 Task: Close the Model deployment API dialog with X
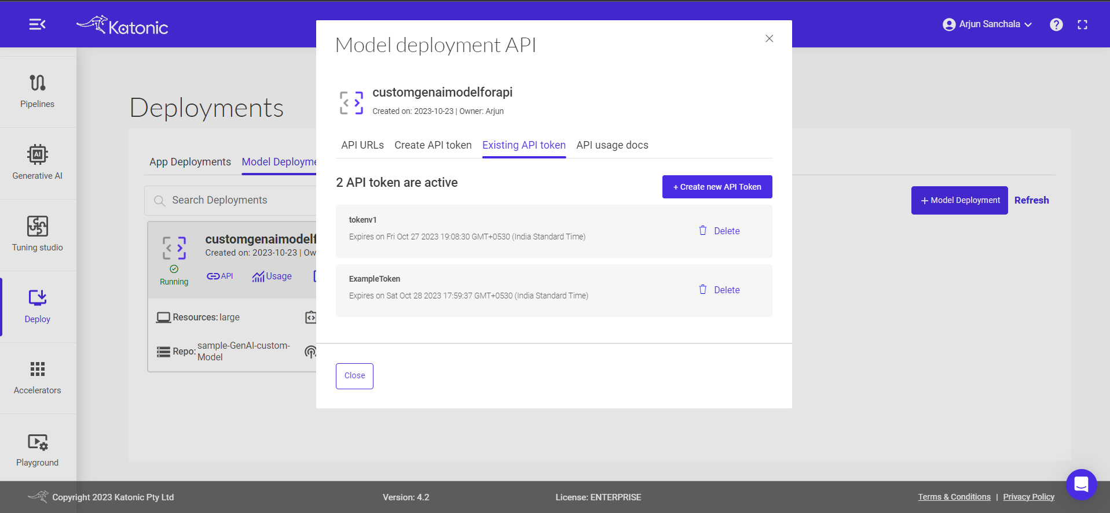click(769, 39)
